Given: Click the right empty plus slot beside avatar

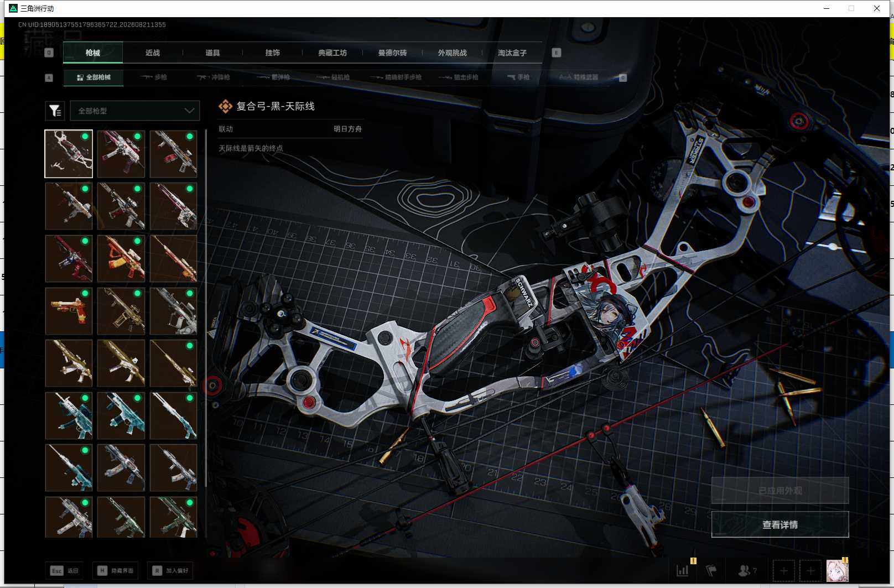Looking at the screenshot, I should (x=810, y=570).
